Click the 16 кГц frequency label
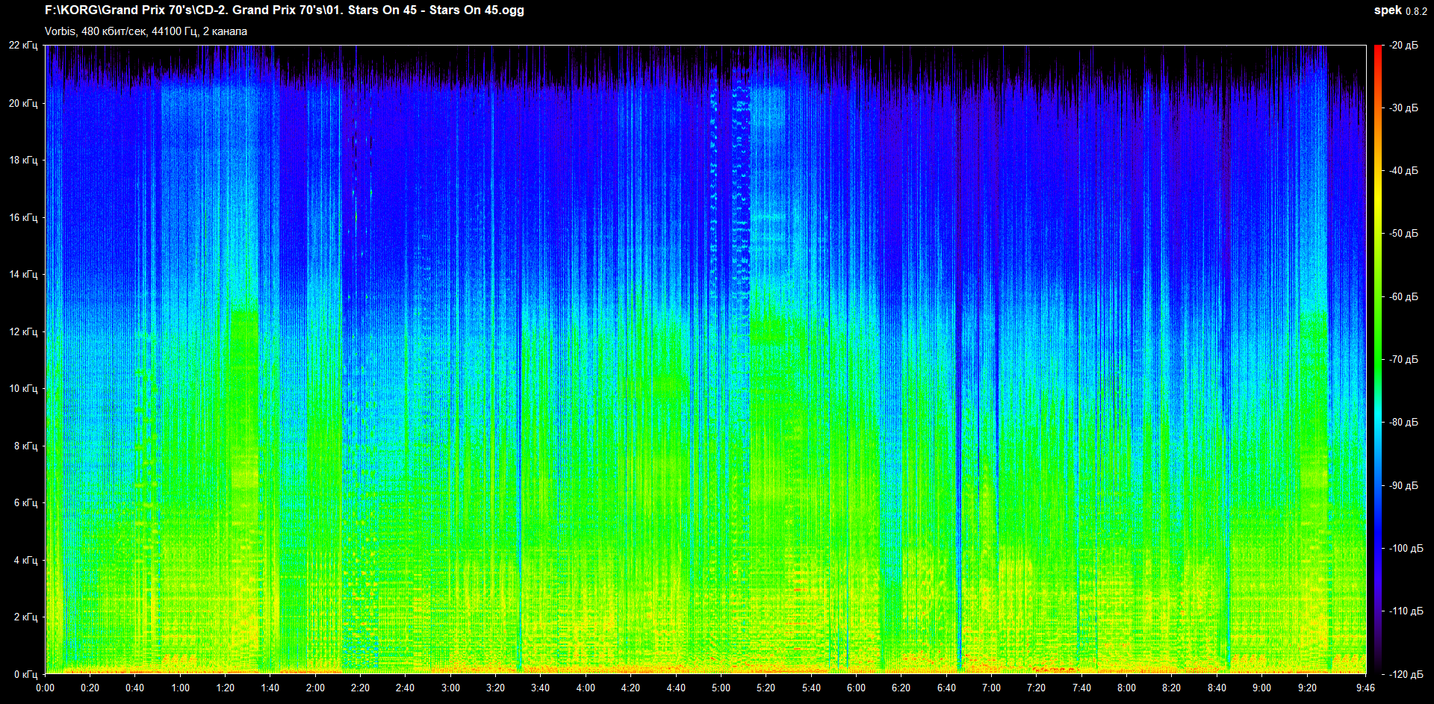1434x704 pixels. click(x=23, y=217)
